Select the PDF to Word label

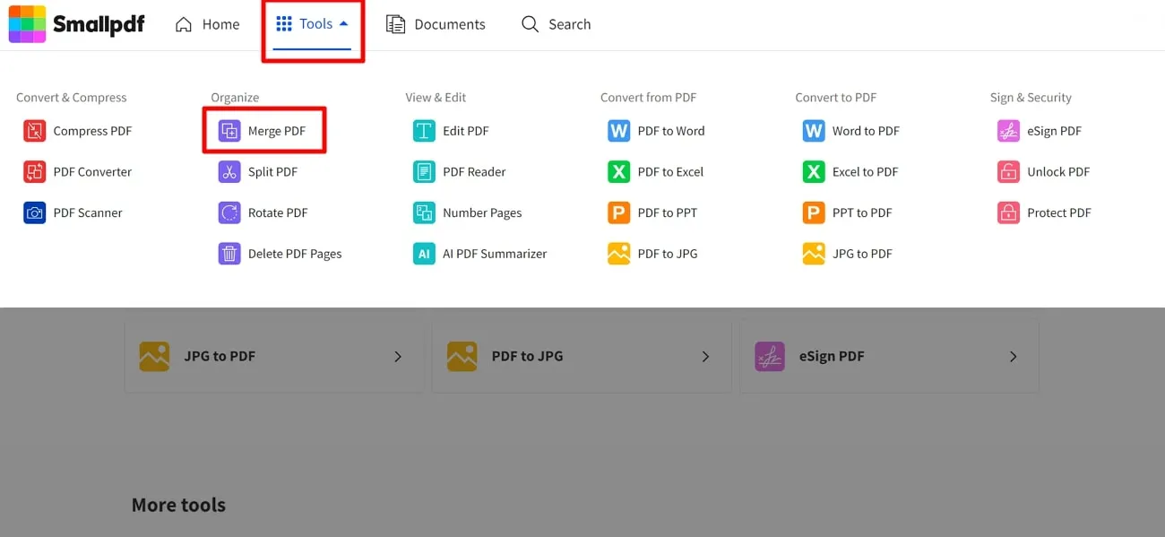click(671, 131)
